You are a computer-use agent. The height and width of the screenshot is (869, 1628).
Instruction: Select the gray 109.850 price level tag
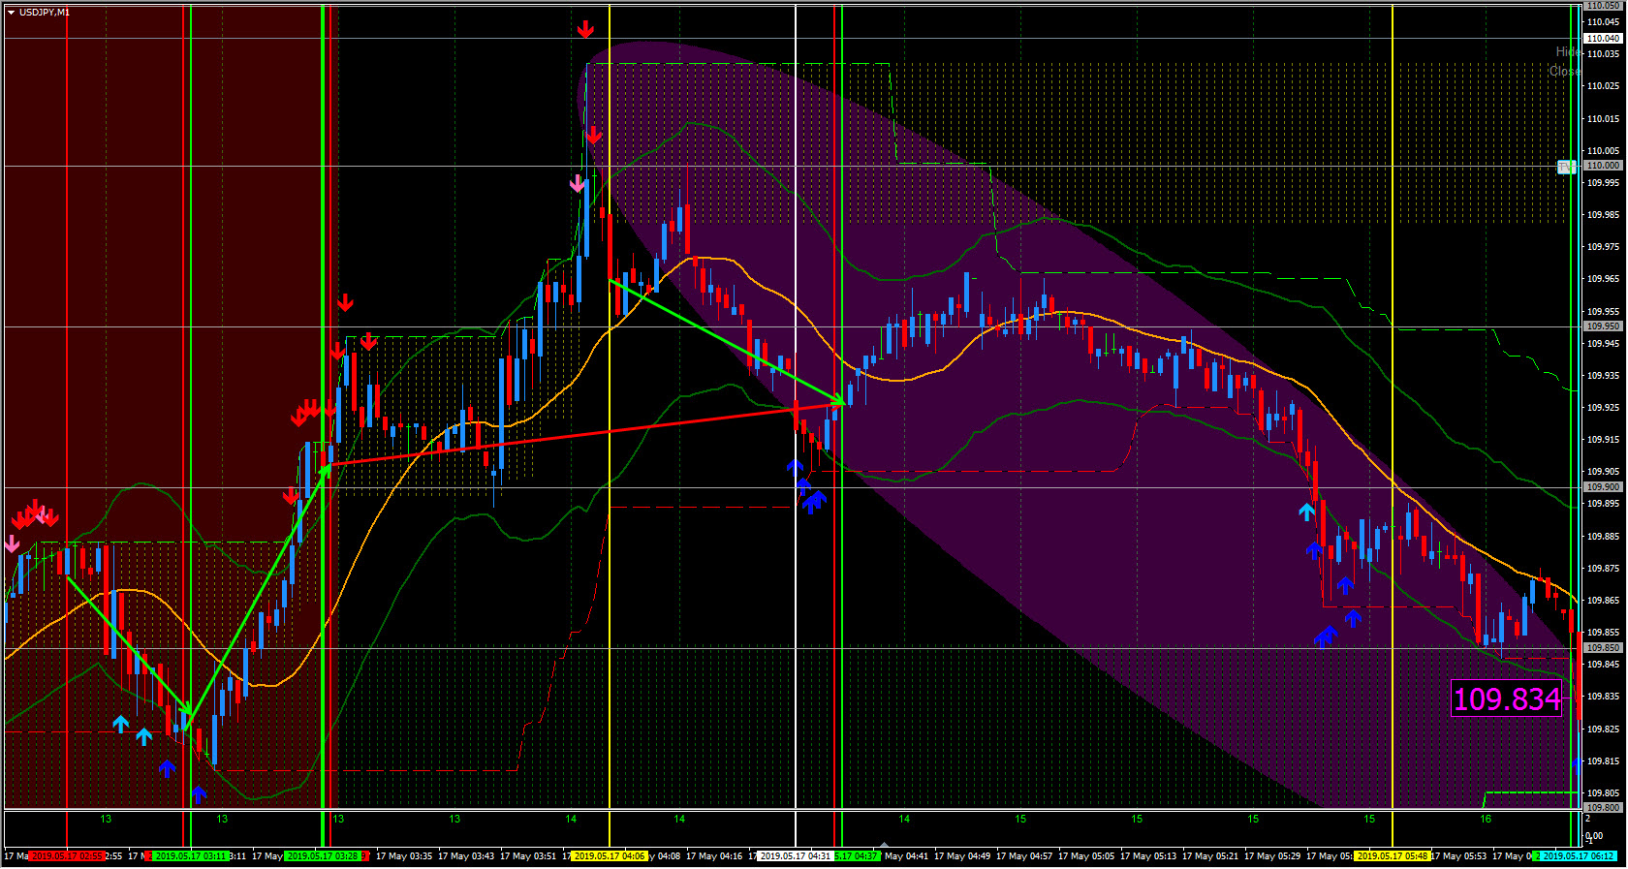click(x=1603, y=648)
